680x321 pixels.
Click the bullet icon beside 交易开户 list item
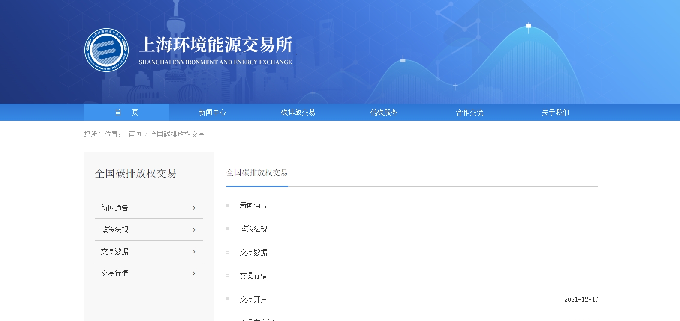point(228,299)
